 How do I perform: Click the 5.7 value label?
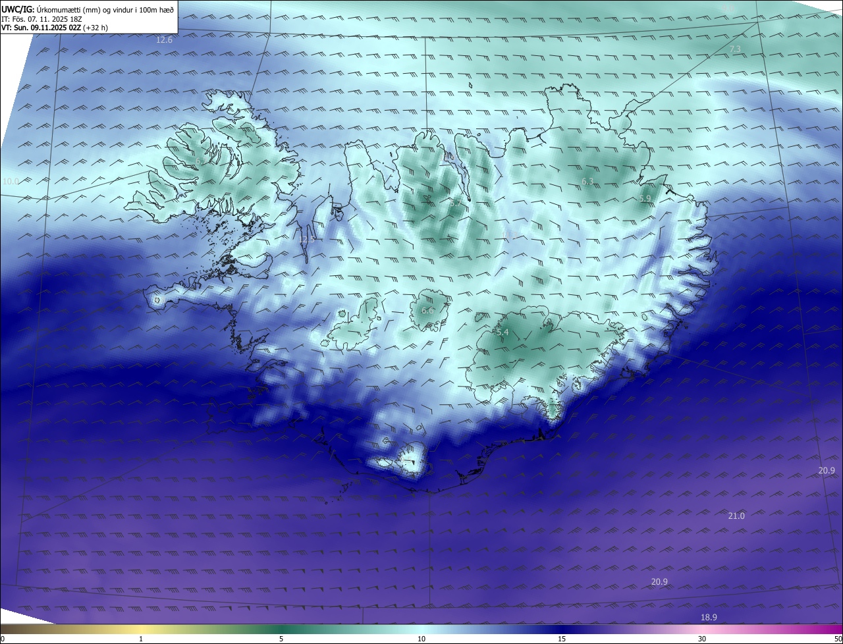pos(455,203)
